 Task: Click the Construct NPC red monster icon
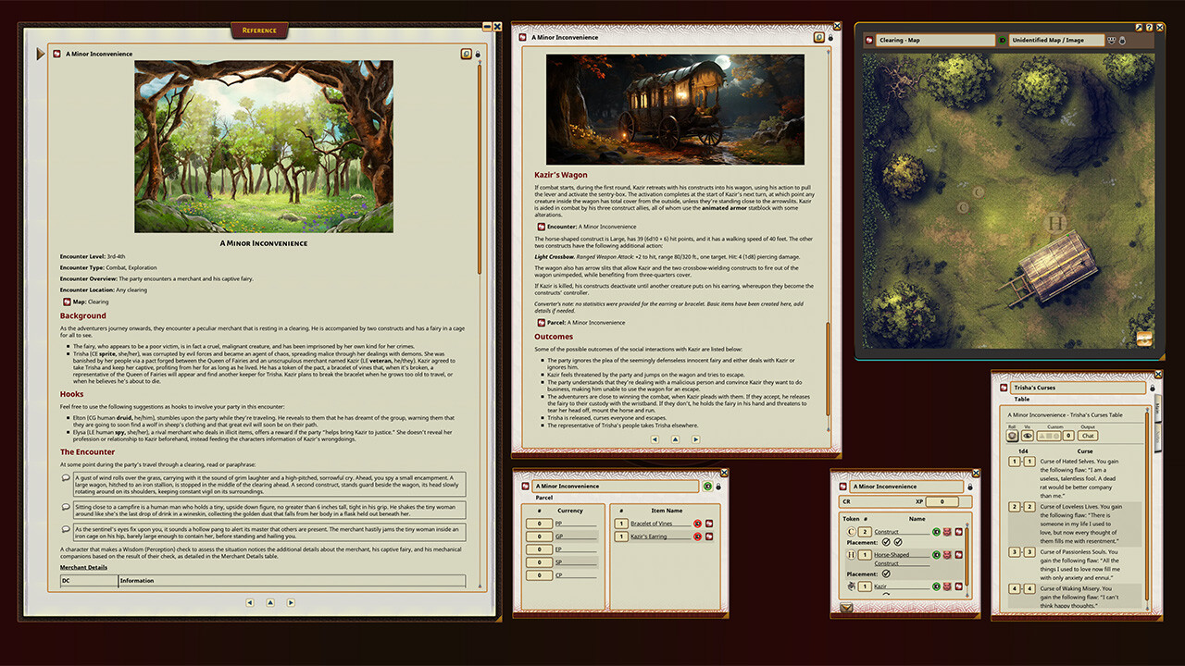point(947,532)
